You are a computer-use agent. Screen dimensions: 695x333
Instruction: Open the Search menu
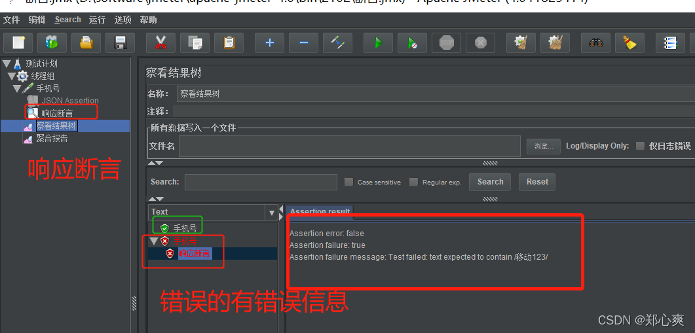click(x=68, y=20)
